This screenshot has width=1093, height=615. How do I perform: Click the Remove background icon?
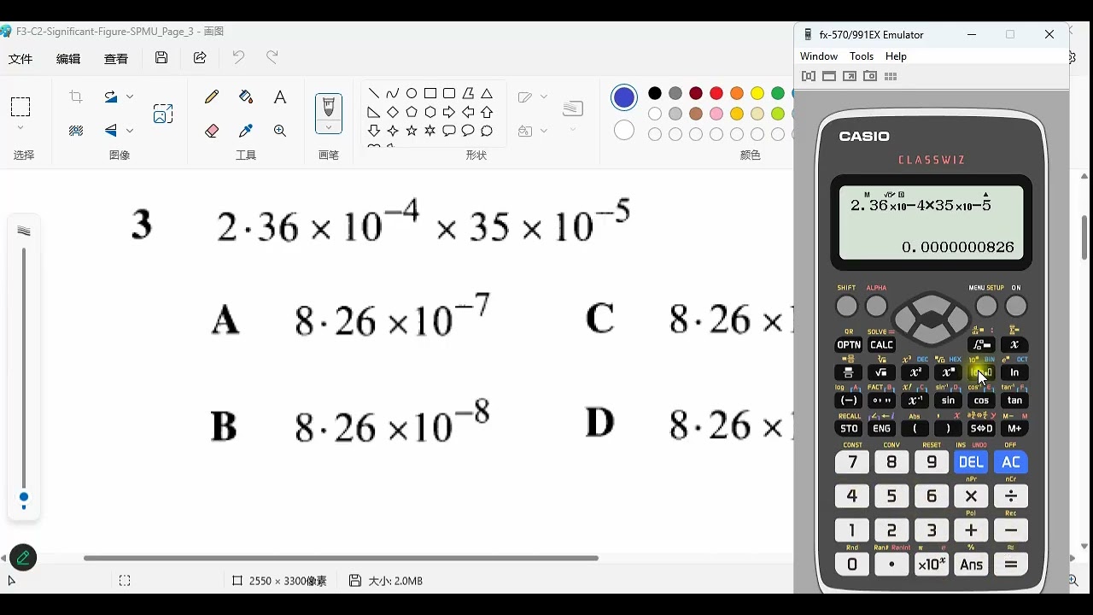point(76,131)
